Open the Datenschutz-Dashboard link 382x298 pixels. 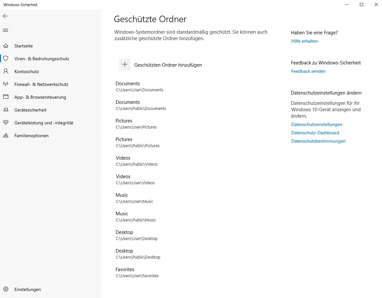315,133
